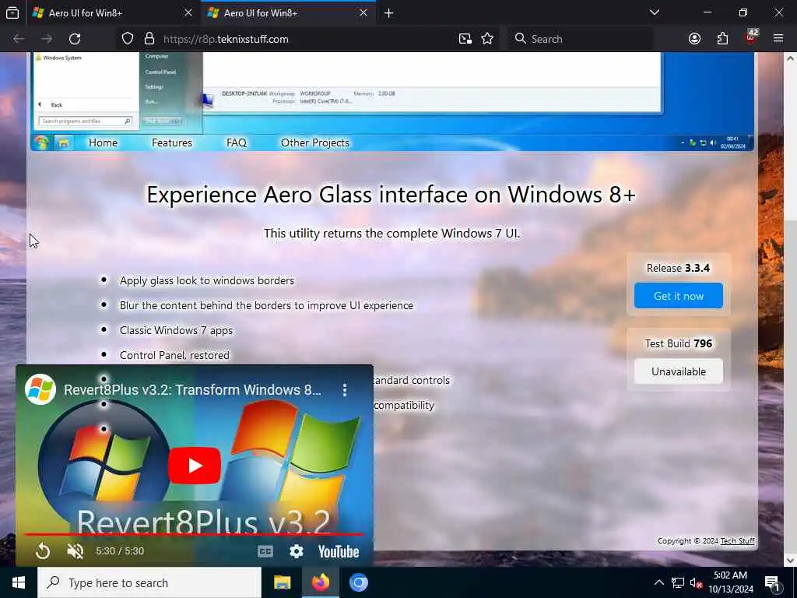Image resolution: width=797 pixels, height=598 pixels.
Task: Open the video more options menu
Action: click(345, 390)
